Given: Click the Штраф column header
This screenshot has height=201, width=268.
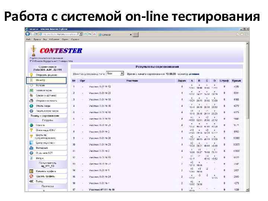Looking at the screenshot, I should (x=224, y=81).
